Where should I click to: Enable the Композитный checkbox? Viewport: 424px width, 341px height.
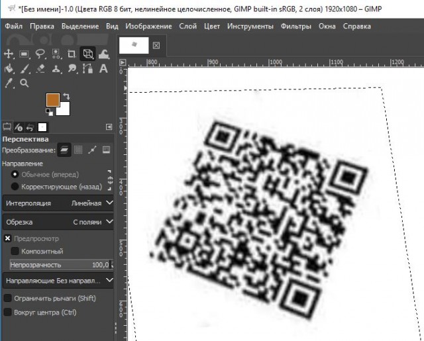coord(15,251)
